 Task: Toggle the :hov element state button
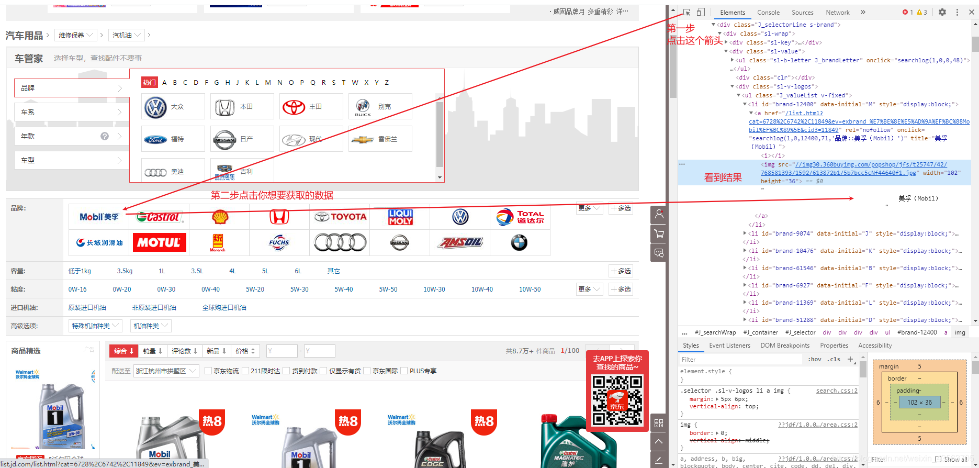815,359
